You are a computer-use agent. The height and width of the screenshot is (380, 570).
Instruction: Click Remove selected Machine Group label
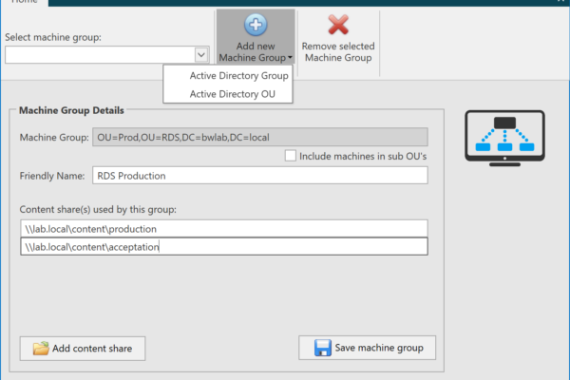pos(338,51)
